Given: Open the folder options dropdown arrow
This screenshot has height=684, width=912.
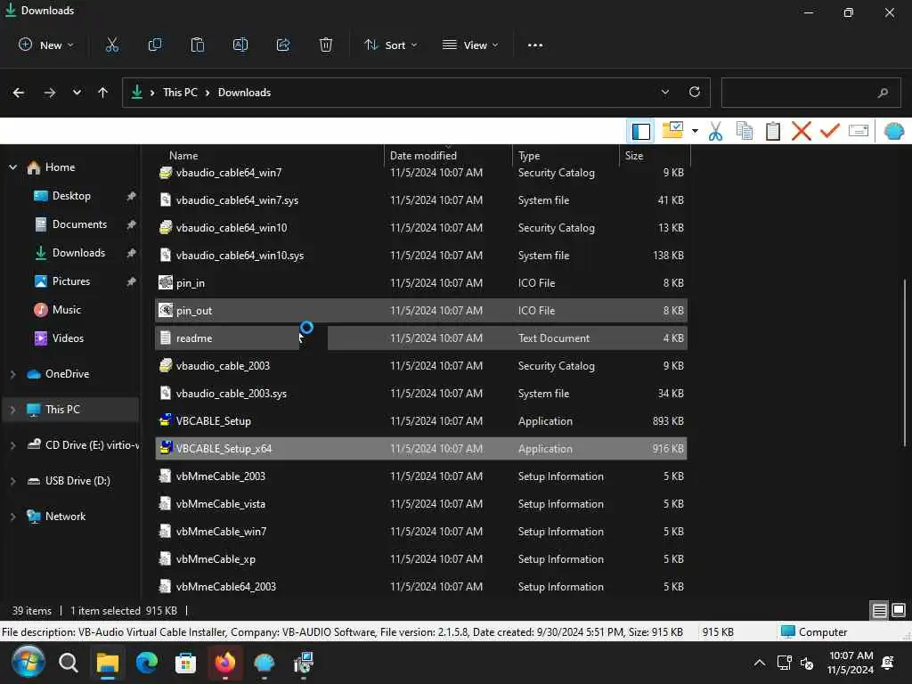Looking at the screenshot, I should (695, 132).
